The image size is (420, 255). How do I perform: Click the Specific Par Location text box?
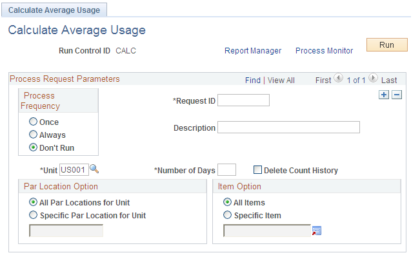(66, 231)
